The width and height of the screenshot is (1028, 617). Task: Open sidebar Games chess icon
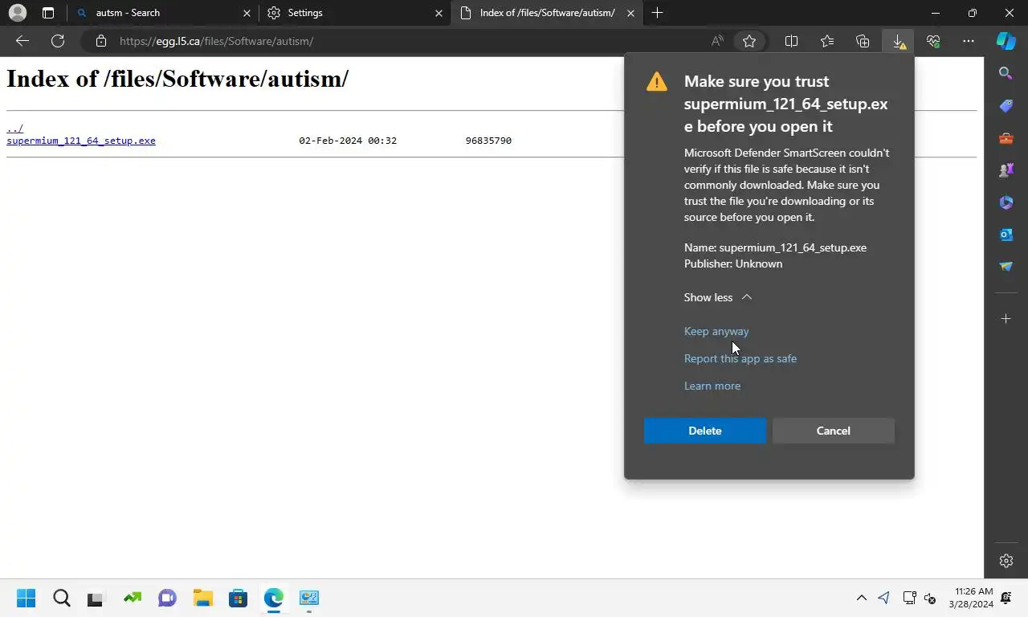[x=1006, y=170]
